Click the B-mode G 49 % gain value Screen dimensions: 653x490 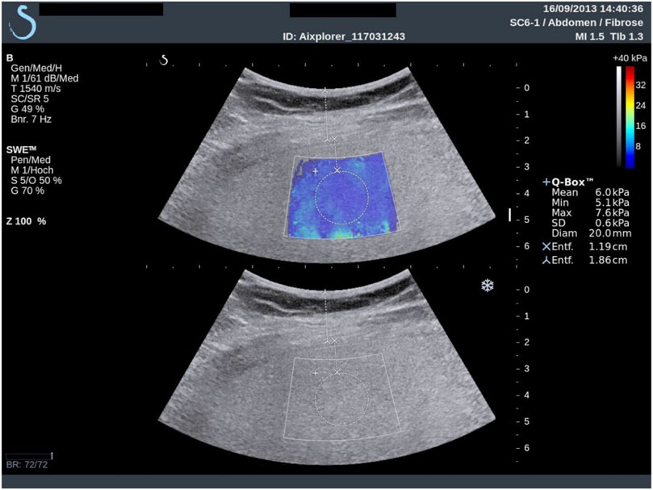[x=27, y=109]
